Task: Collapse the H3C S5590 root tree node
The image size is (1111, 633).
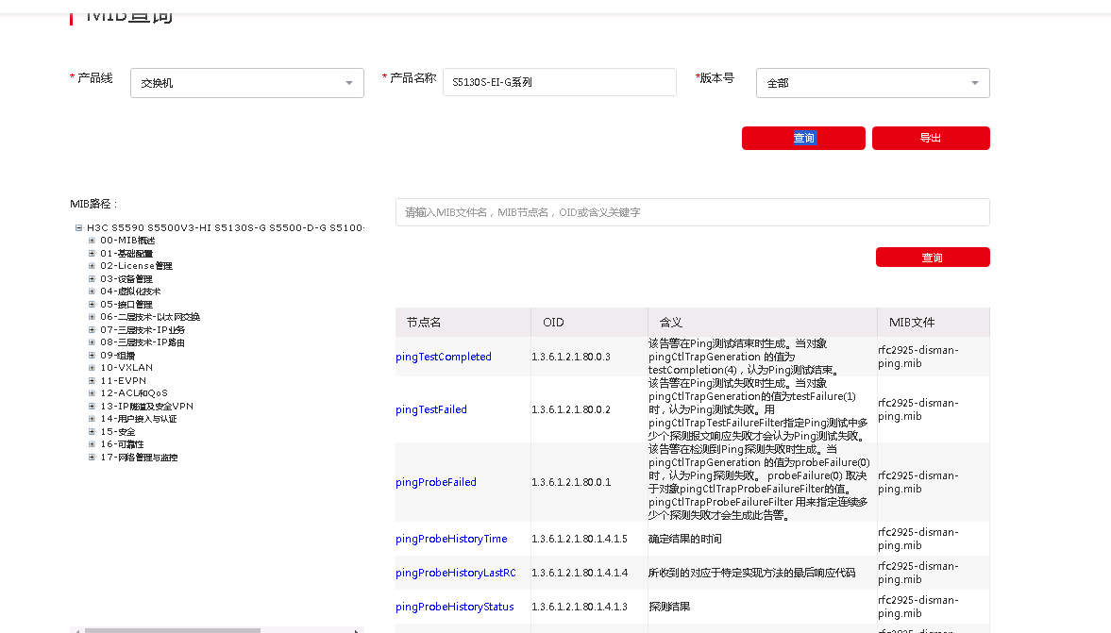Action: (x=78, y=228)
